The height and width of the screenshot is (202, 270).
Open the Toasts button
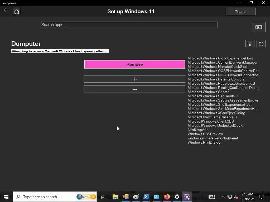240,12
